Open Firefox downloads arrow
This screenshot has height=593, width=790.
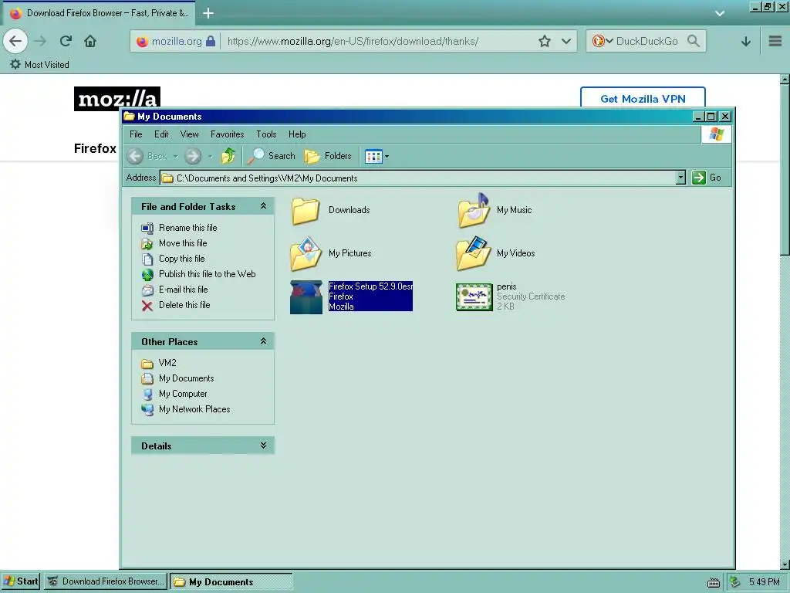click(x=746, y=41)
